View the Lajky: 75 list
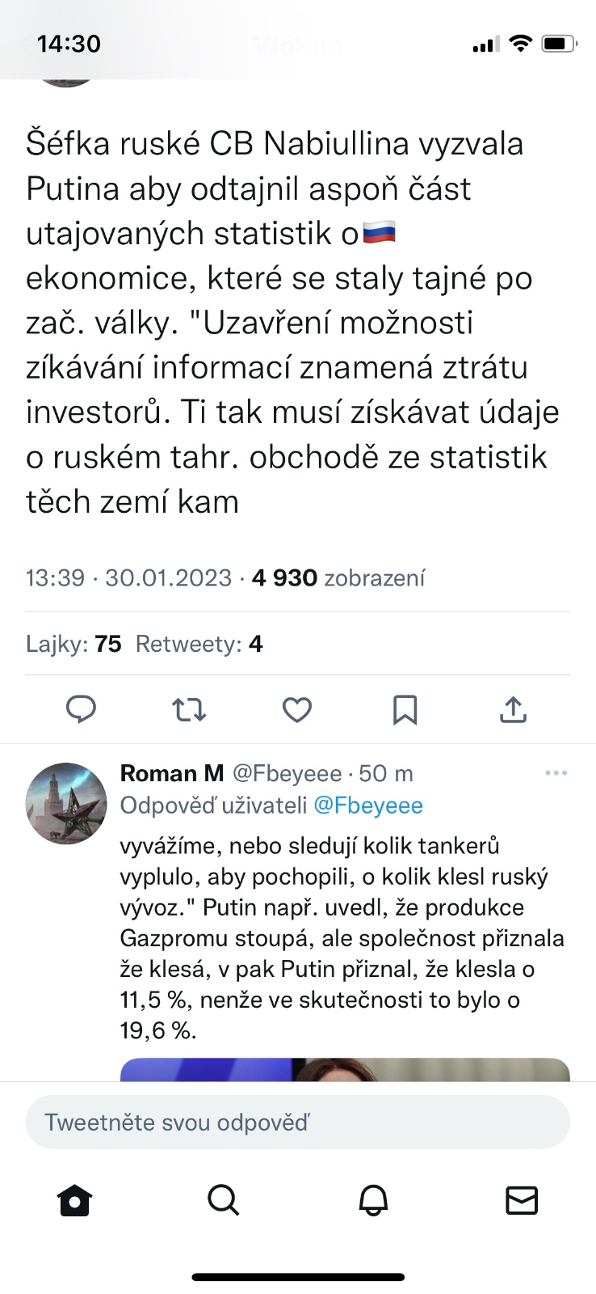Viewport: 596px width, 1294px height. pos(73,644)
